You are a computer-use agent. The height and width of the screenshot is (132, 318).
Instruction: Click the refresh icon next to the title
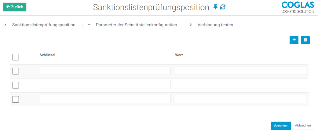click(x=223, y=7)
